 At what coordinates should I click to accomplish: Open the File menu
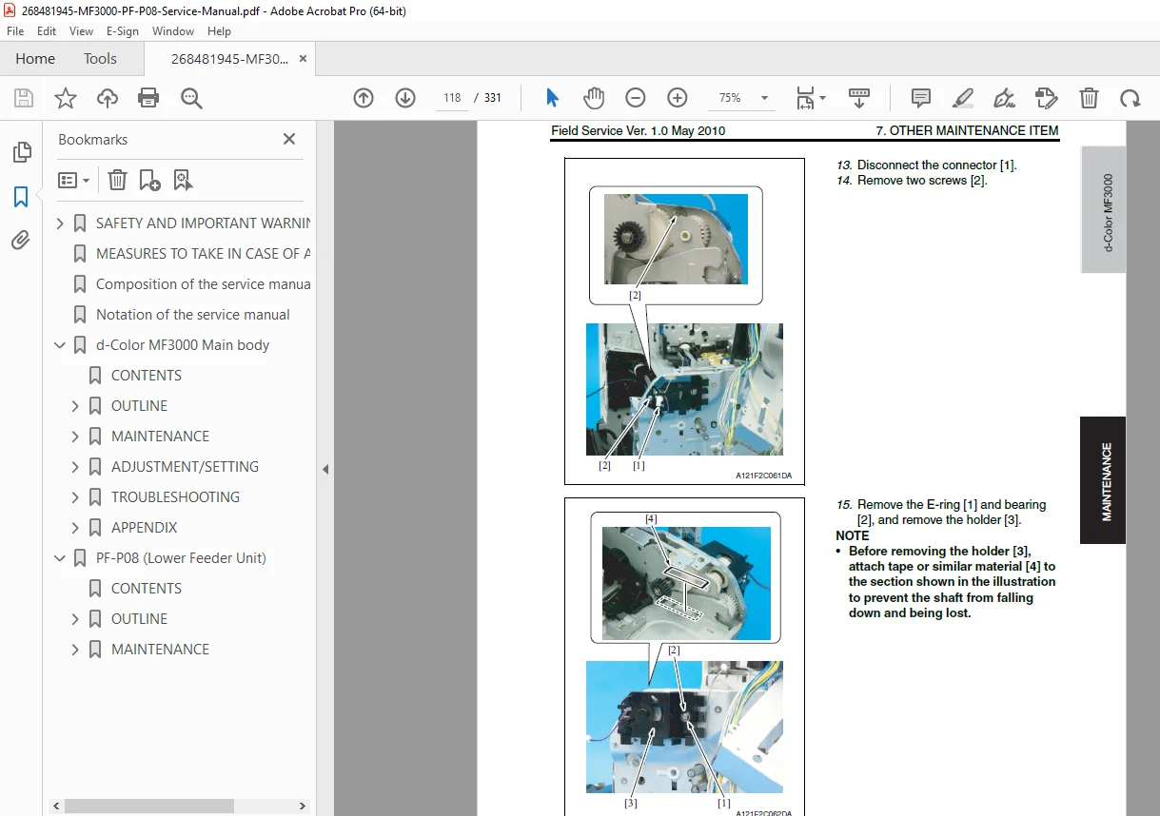pos(15,31)
